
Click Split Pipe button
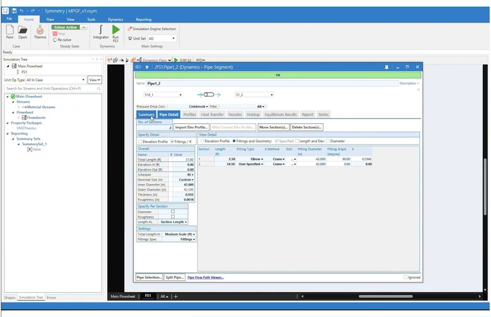click(x=174, y=277)
